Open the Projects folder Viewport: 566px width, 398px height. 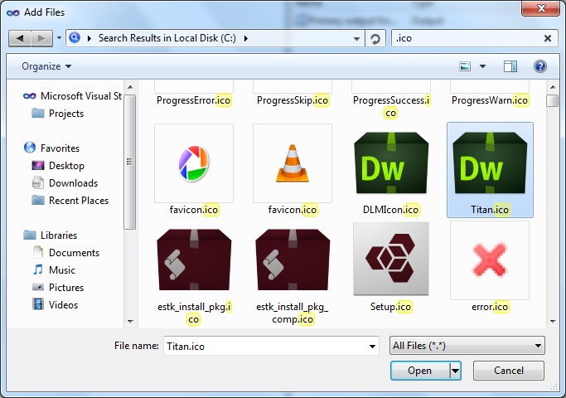click(x=58, y=114)
